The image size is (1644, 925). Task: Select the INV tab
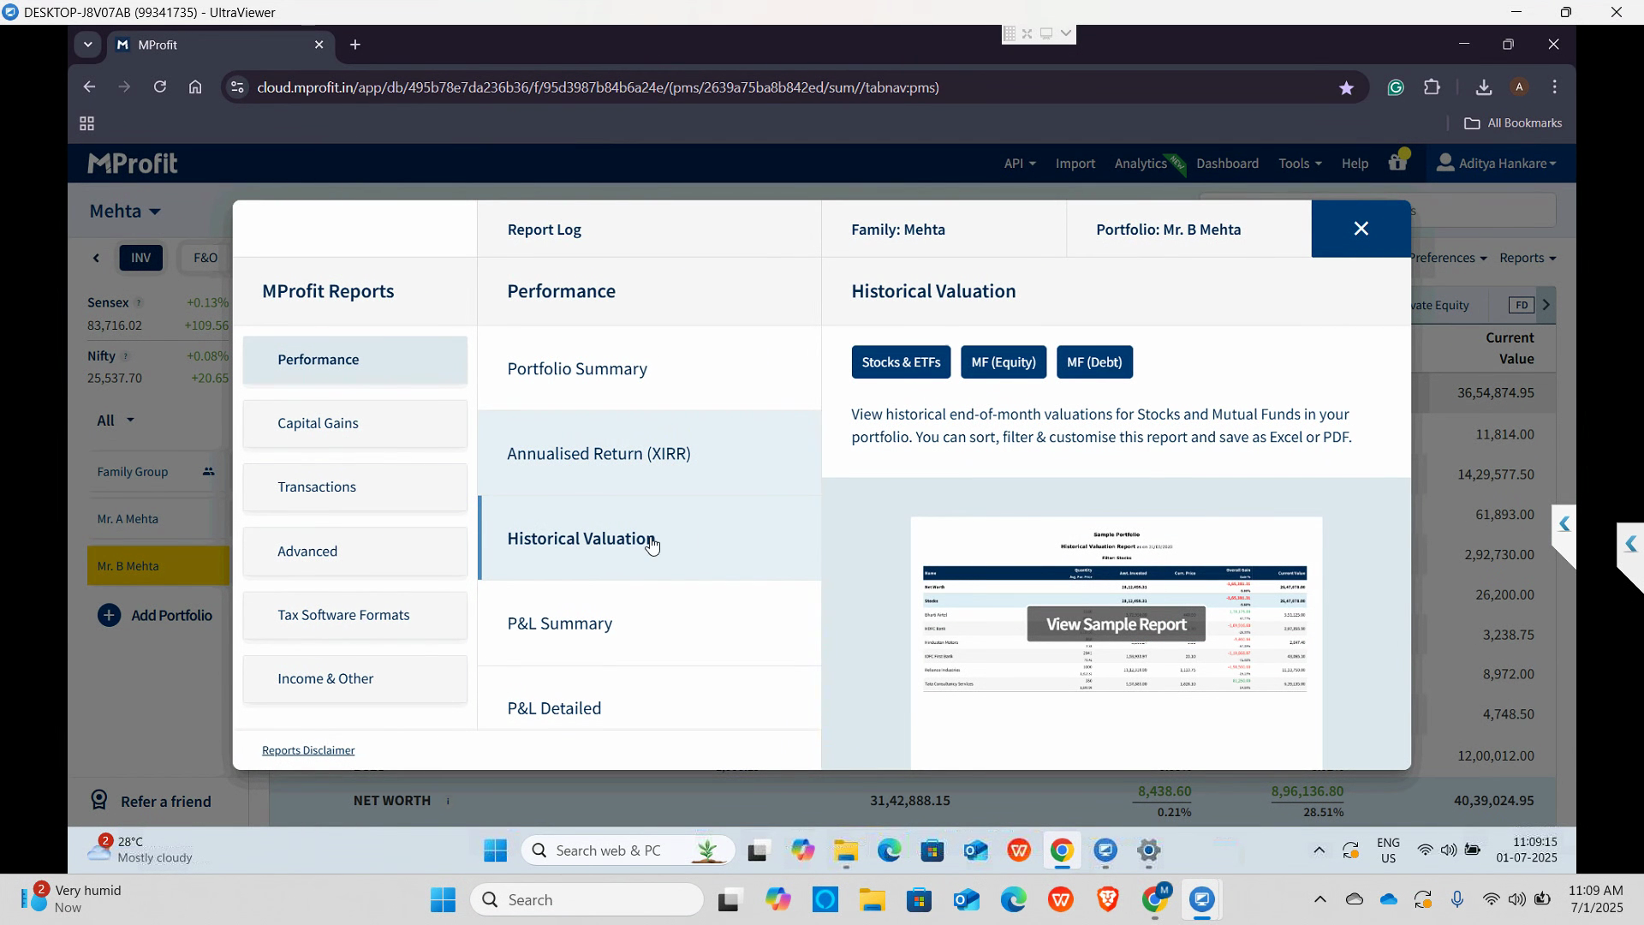pyautogui.click(x=140, y=258)
